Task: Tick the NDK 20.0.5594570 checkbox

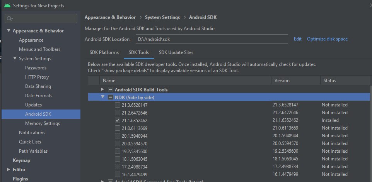Action: pyautogui.click(x=118, y=143)
